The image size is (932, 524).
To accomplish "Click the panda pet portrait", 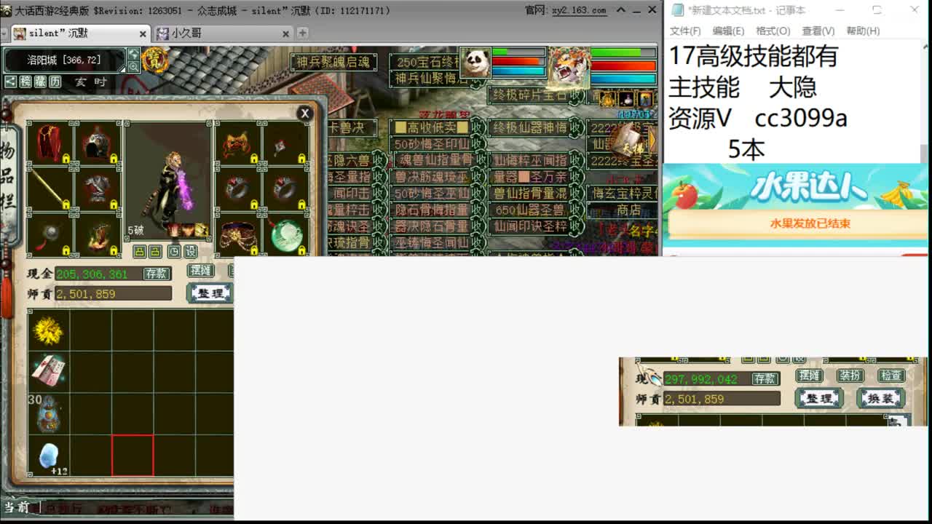I will (476, 63).
